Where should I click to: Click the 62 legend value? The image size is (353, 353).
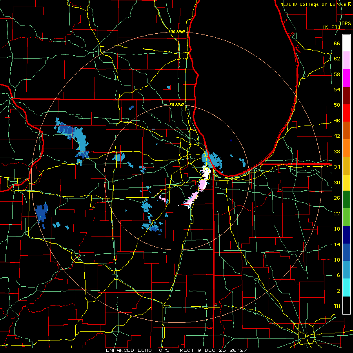pyautogui.click(x=337, y=59)
